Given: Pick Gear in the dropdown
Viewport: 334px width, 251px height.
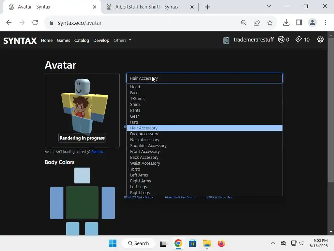Looking at the screenshot, I should coord(205,116).
